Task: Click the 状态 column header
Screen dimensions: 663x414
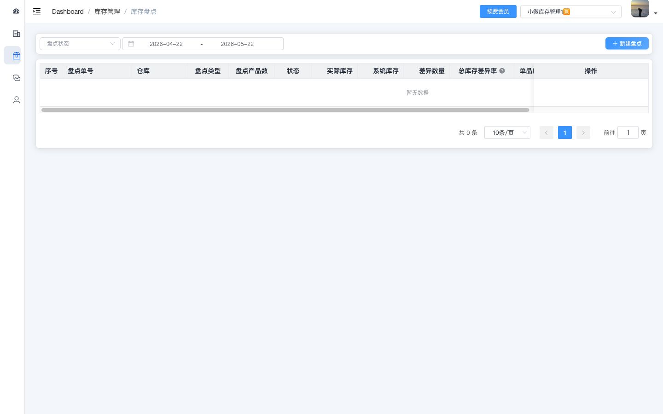Action: coord(293,71)
